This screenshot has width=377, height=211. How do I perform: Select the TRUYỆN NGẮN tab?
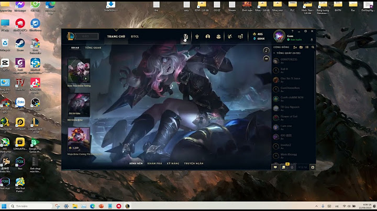click(194, 163)
